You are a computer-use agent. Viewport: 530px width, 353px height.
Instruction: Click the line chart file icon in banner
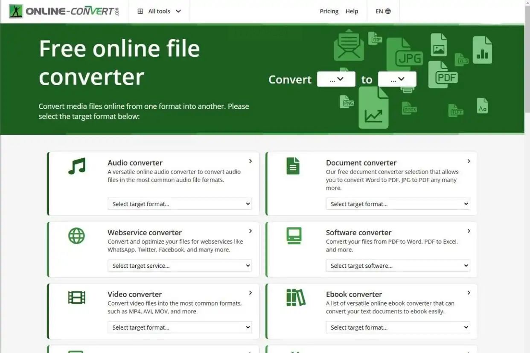pyautogui.click(x=373, y=109)
